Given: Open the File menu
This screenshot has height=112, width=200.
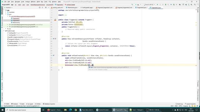Looking at the screenshot, I should 5,2.
